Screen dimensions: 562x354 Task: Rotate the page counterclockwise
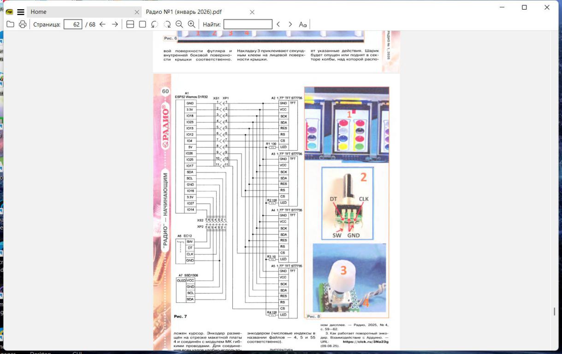(155, 24)
